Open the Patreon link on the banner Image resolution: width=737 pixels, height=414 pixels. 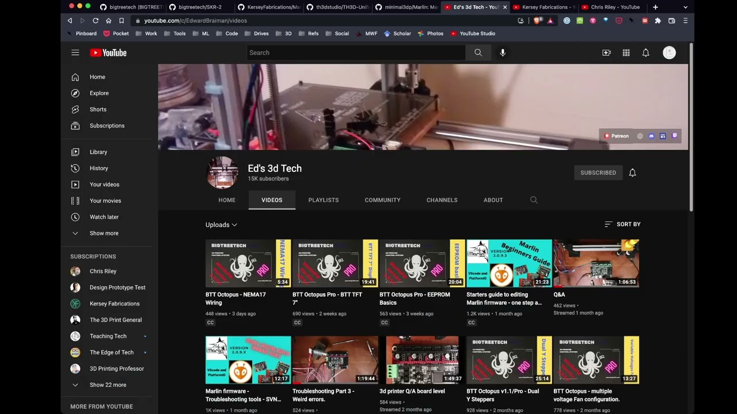coord(616,136)
